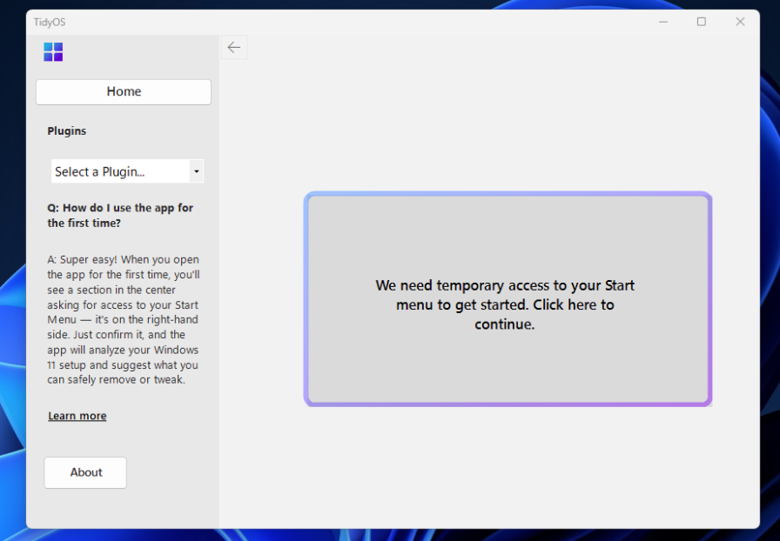Expand the plugin selector dropdown arrow
The width and height of the screenshot is (780, 541).
point(197,171)
